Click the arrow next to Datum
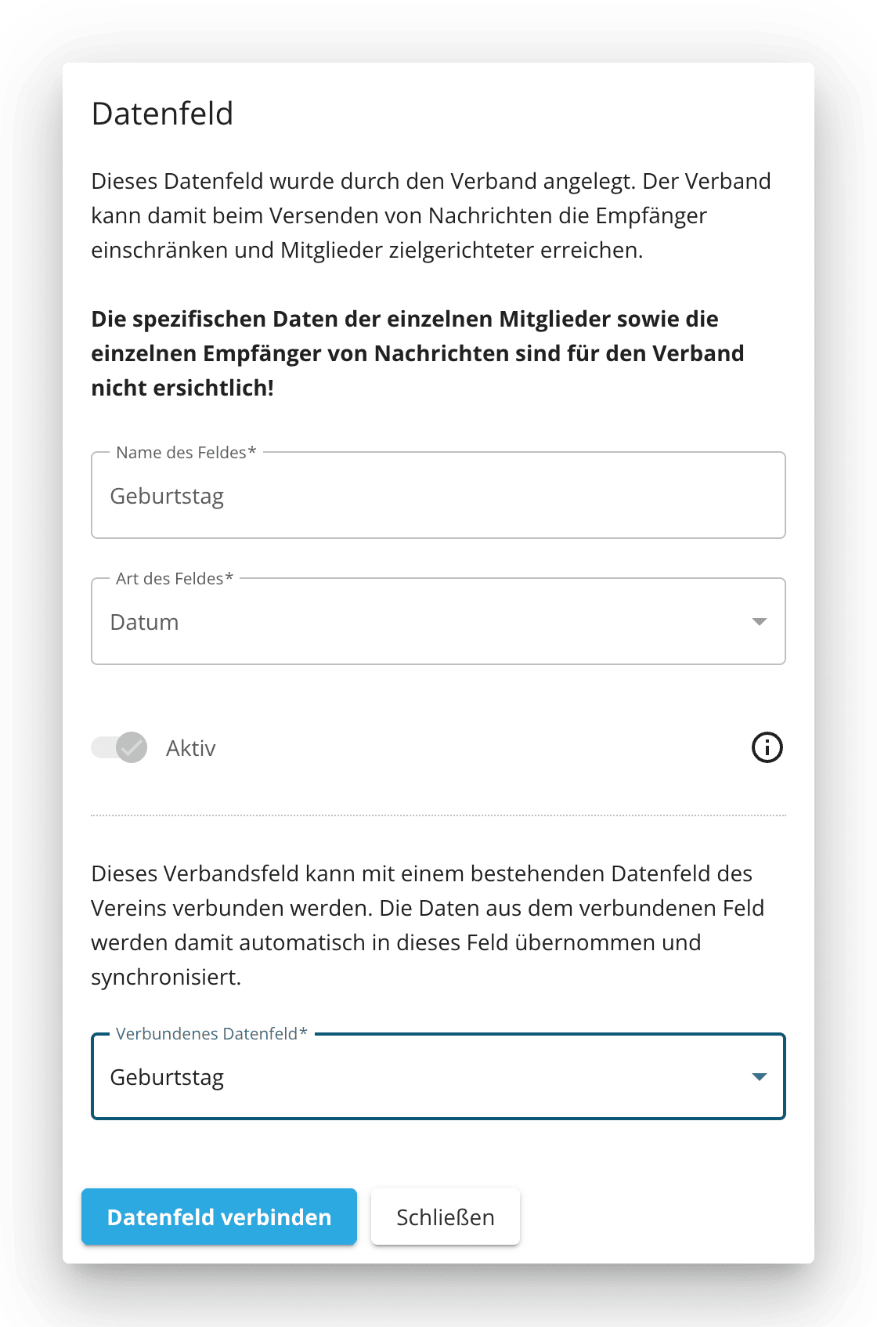The height and width of the screenshot is (1327, 877). click(759, 622)
